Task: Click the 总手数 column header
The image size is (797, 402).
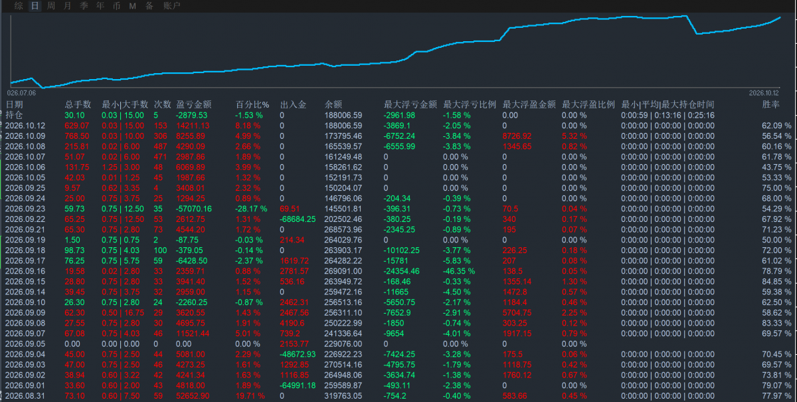Action: pyautogui.click(x=78, y=104)
